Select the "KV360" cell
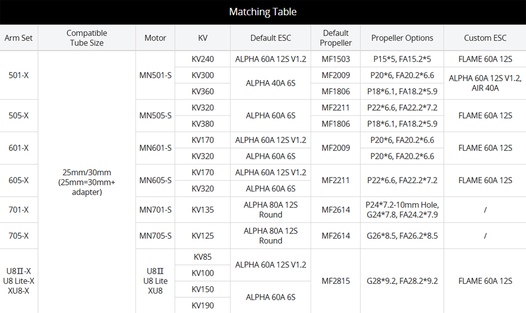This screenshot has height=313, width=526. pos(203,91)
